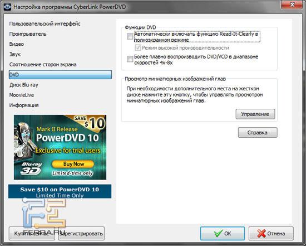Open the PowerDVD 10 Mark II banner image

[x=60, y=147]
